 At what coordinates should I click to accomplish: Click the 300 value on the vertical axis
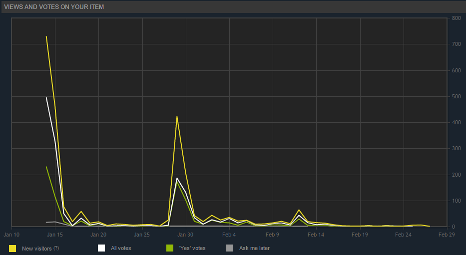pyautogui.click(x=456, y=148)
